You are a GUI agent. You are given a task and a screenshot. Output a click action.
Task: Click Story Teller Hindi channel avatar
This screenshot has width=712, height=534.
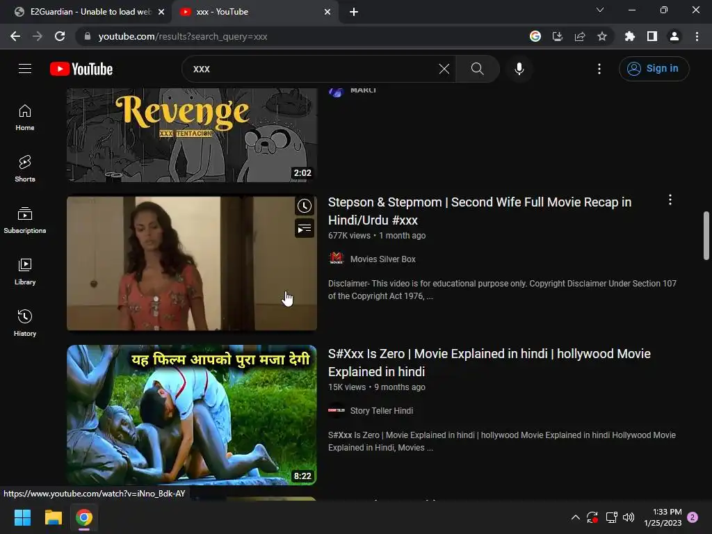[337, 410]
